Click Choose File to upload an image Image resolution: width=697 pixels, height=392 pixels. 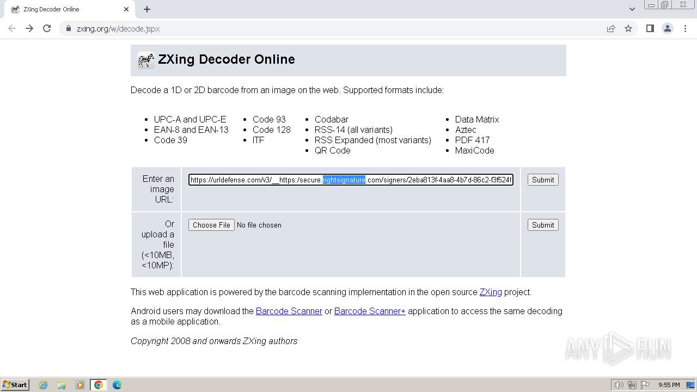coord(211,225)
